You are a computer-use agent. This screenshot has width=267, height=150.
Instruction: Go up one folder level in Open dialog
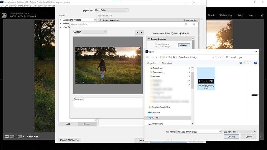(x=160, y=57)
